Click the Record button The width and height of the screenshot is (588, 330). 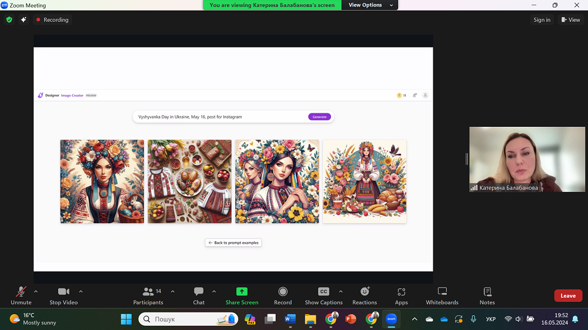(283, 292)
